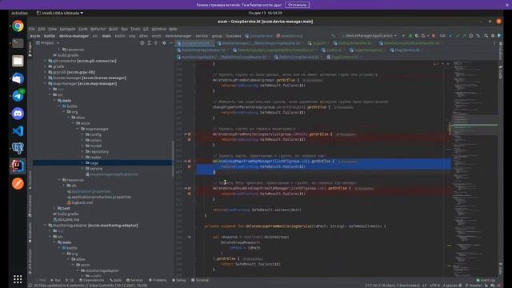
Task: Run DeviceManagerApplication with the green play icon
Action: 403,35
